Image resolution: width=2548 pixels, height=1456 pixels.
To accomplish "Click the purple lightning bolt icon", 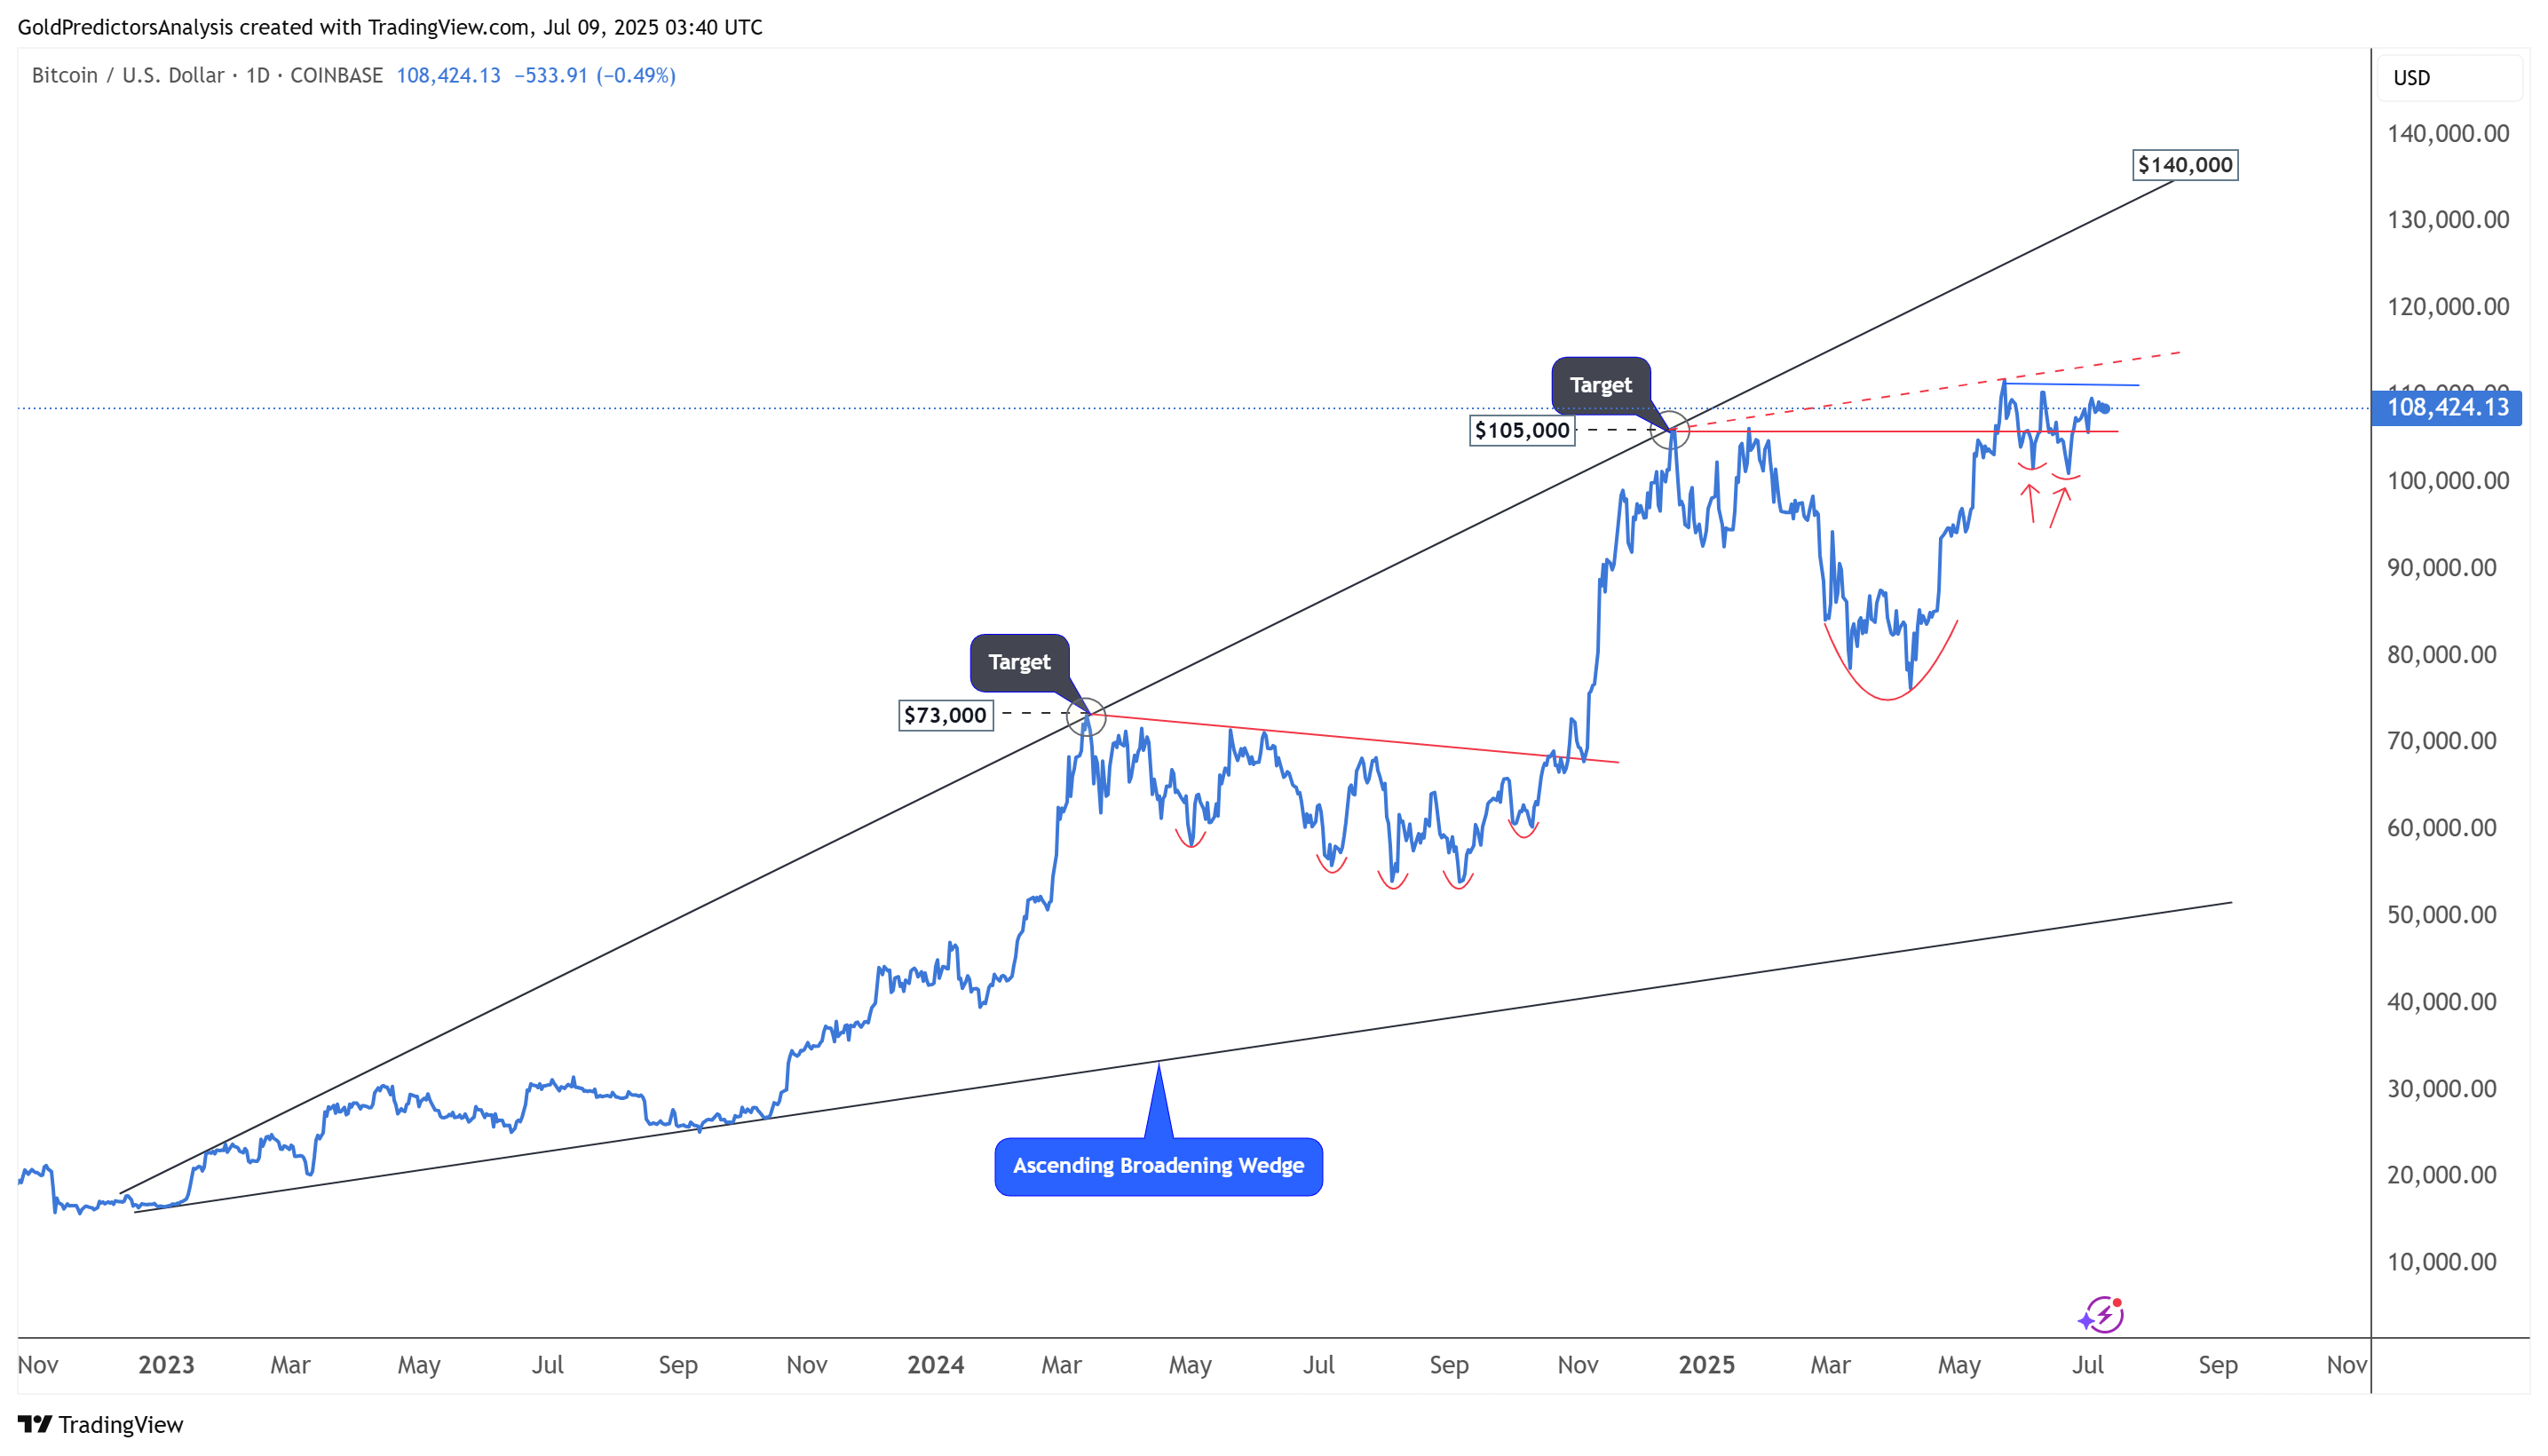I will 2102,1314.
